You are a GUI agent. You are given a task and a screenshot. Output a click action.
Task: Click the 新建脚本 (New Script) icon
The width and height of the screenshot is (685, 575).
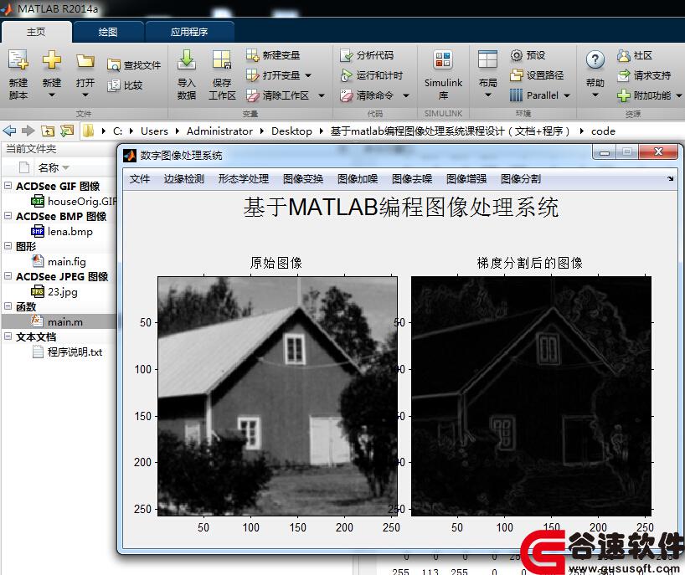(18, 60)
